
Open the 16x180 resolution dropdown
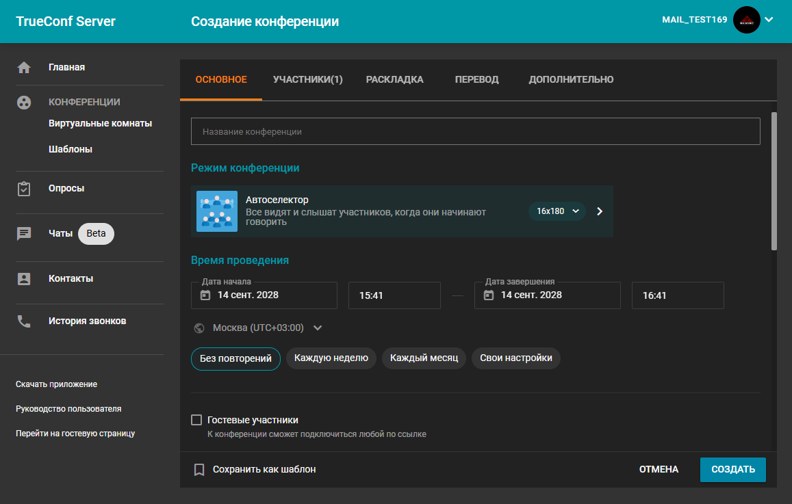coord(557,211)
